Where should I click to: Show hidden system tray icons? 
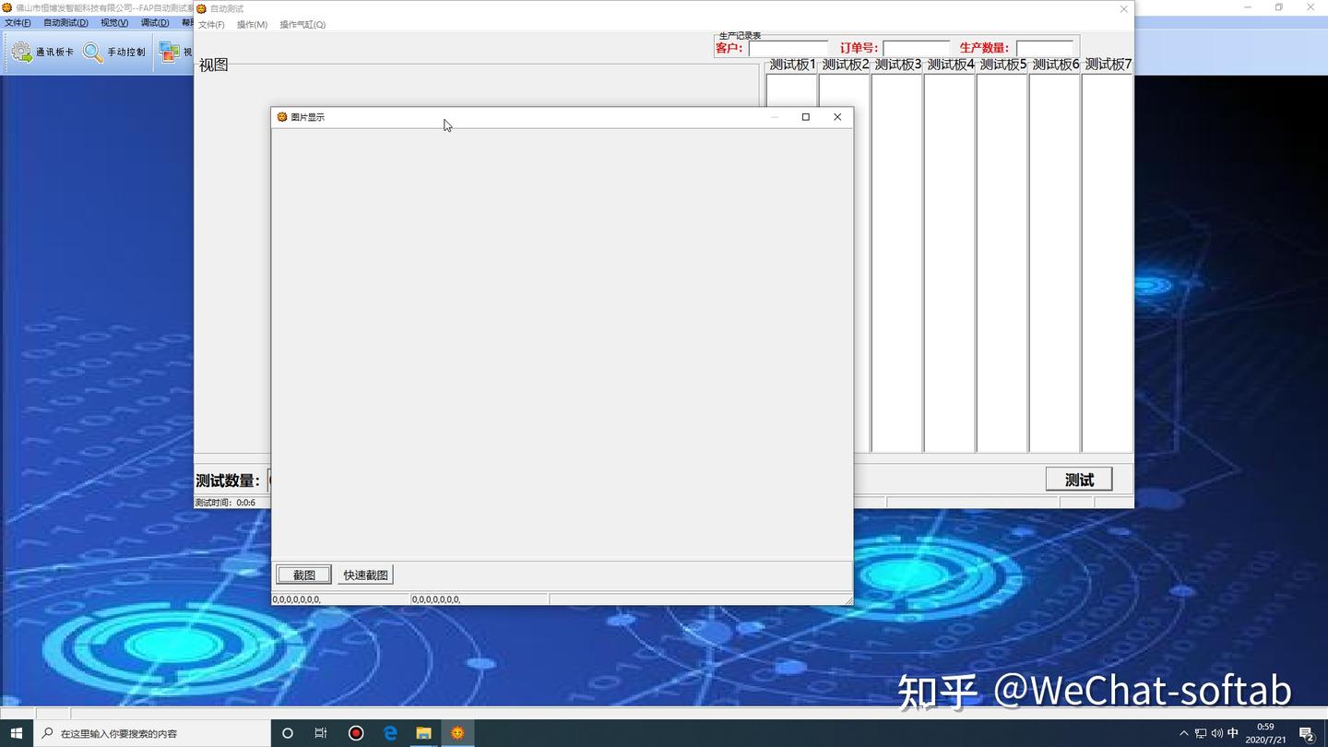click(1184, 734)
